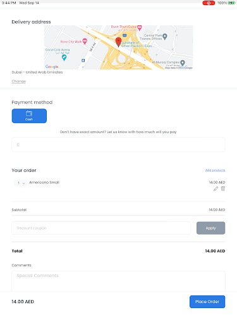Tap the Dusit Thani Dubai hotel marker
The height and width of the screenshot is (317, 237).
tap(140, 27)
